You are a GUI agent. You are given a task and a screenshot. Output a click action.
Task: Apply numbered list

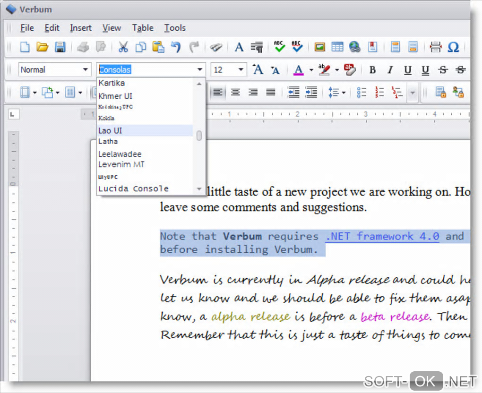tap(379, 92)
